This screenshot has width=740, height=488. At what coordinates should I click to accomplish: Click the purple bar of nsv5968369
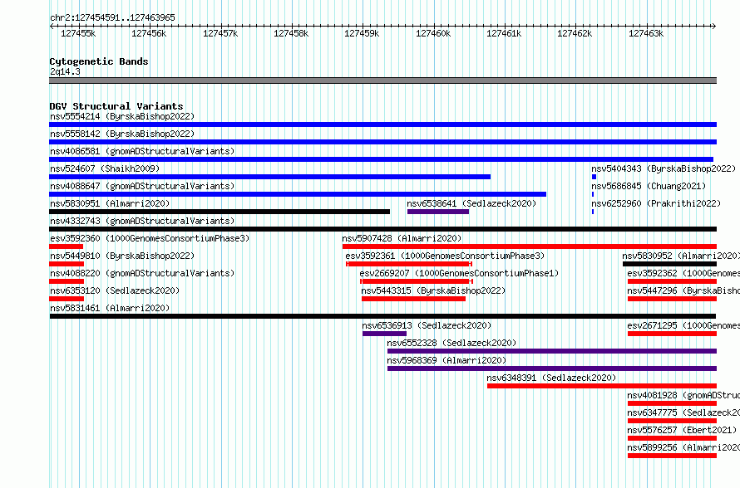[x=552, y=368]
